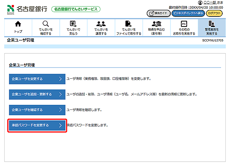Viewport: 230px width, 164px height.
Task: Click 名古屋銀行でんさいサービス service label
Action: [76, 9]
